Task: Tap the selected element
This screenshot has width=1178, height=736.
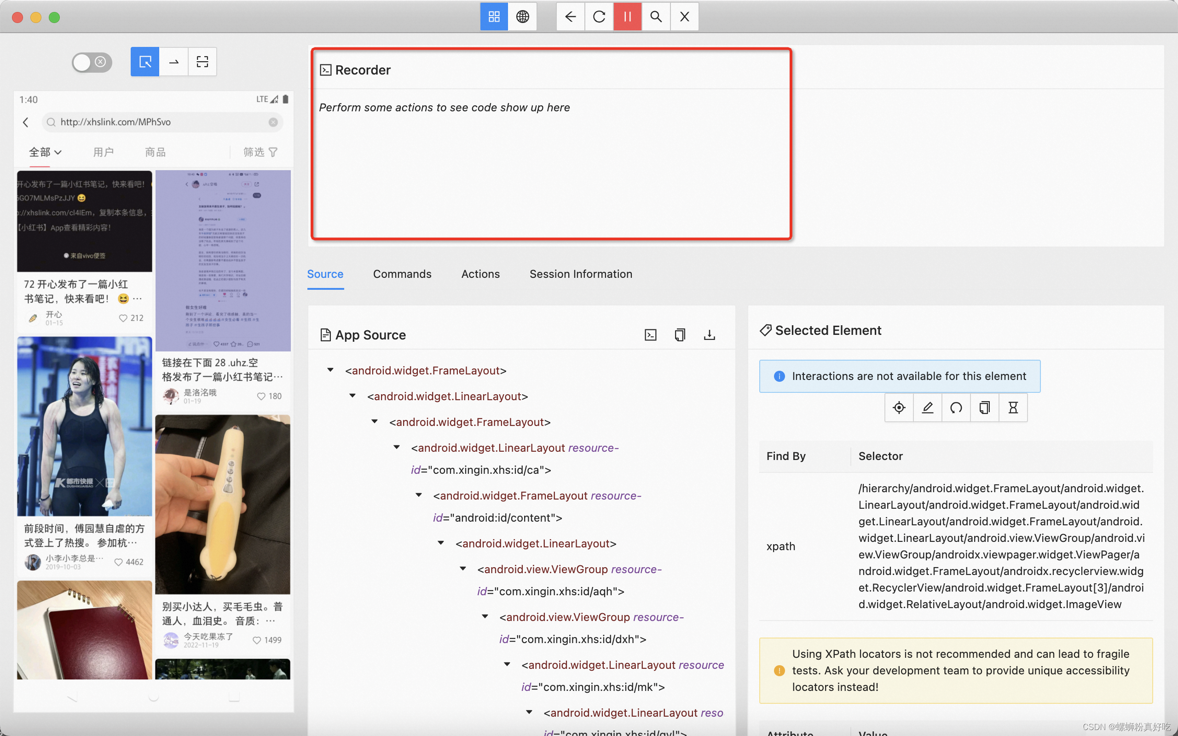Action: (x=899, y=408)
